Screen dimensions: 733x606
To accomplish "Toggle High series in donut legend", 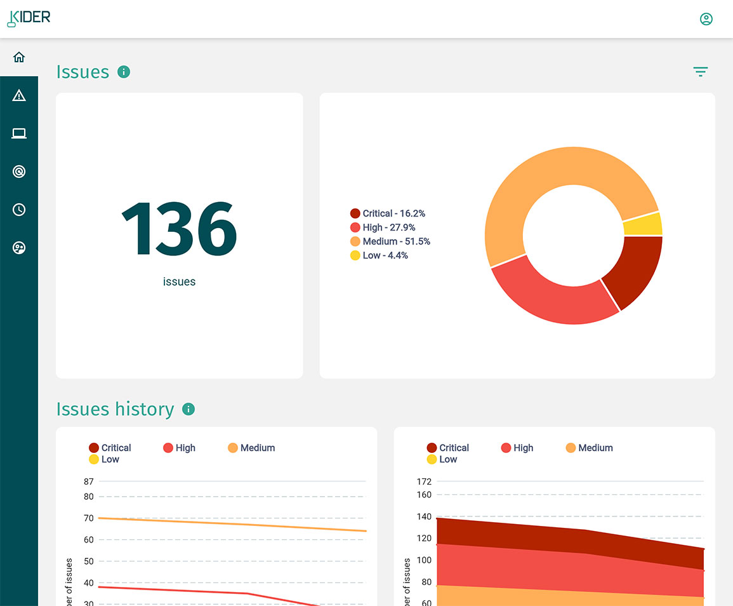I will 382,227.
